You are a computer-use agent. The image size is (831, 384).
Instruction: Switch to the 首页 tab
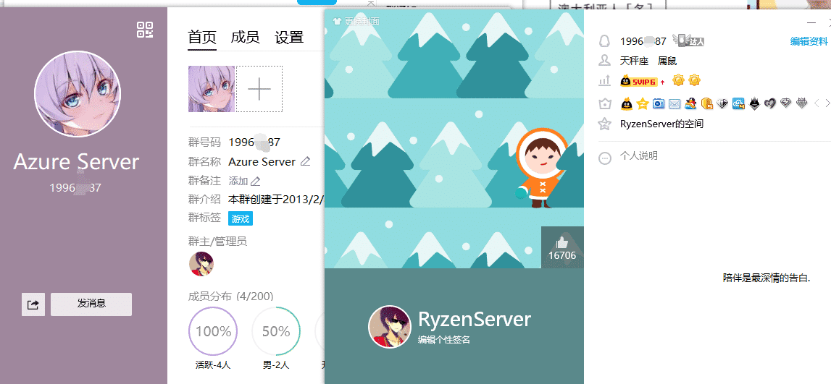pos(202,38)
